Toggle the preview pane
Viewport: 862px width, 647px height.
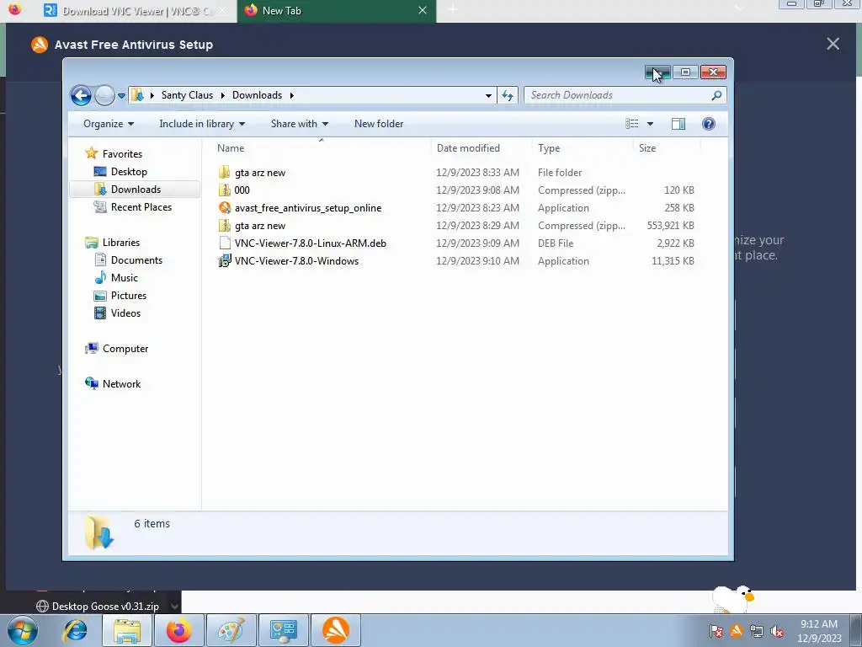(x=678, y=124)
